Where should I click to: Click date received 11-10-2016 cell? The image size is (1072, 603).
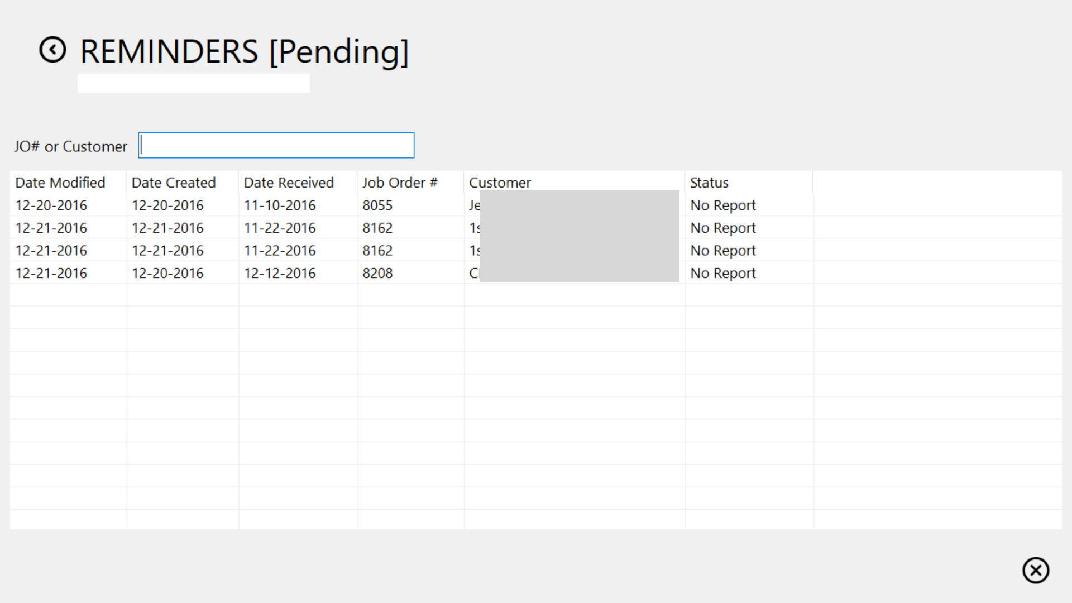[280, 205]
